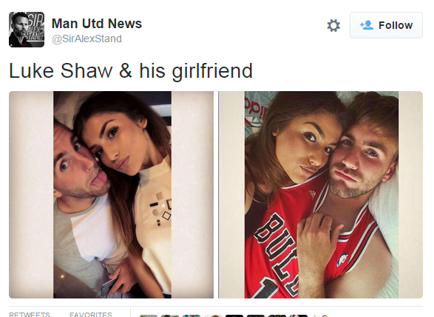Screen dimensions: 434x317
Task: Open the gear settings menu
Action: click(333, 25)
